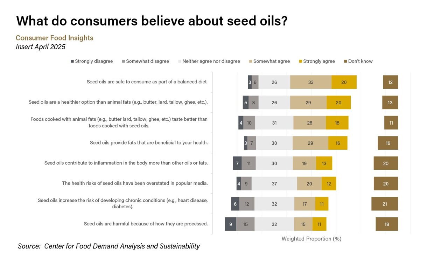The width and height of the screenshot is (448, 268).
Task: Click the Somewhat agree legend swatch
Action: (251, 61)
